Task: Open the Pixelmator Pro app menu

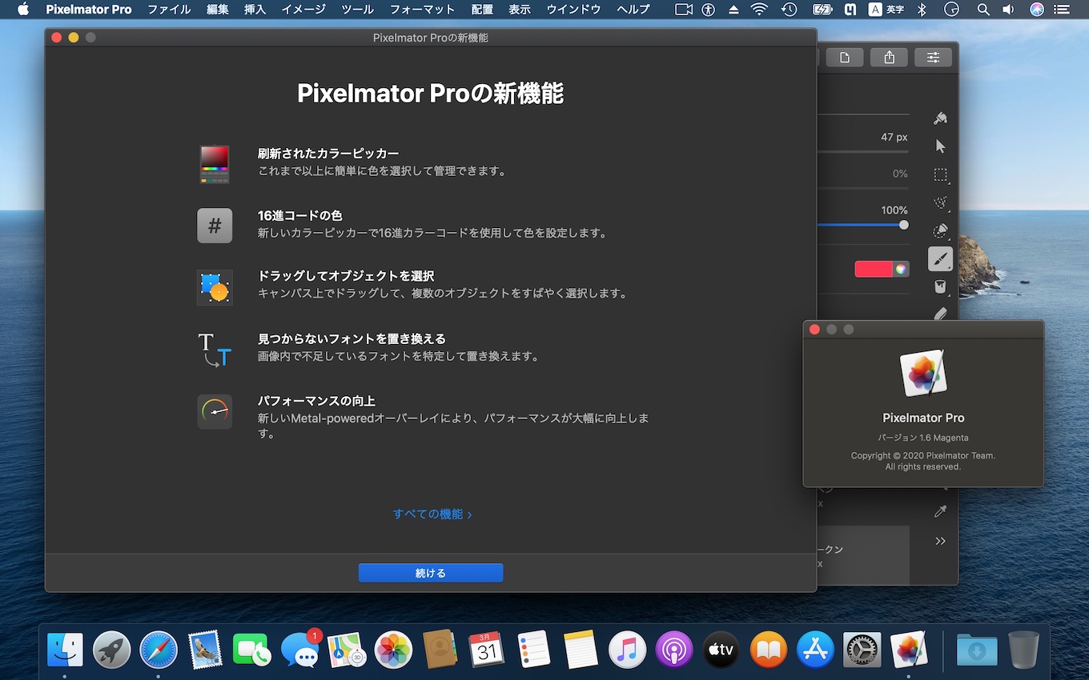Action: (89, 10)
